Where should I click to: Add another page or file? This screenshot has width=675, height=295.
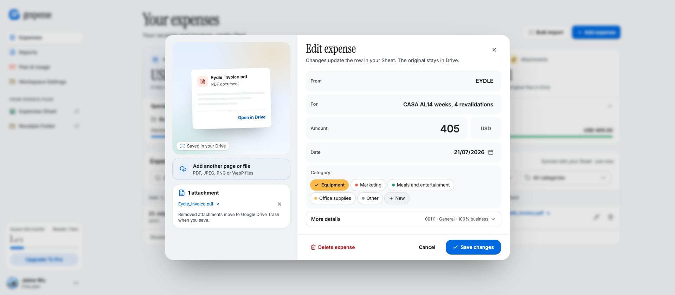coord(231,169)
